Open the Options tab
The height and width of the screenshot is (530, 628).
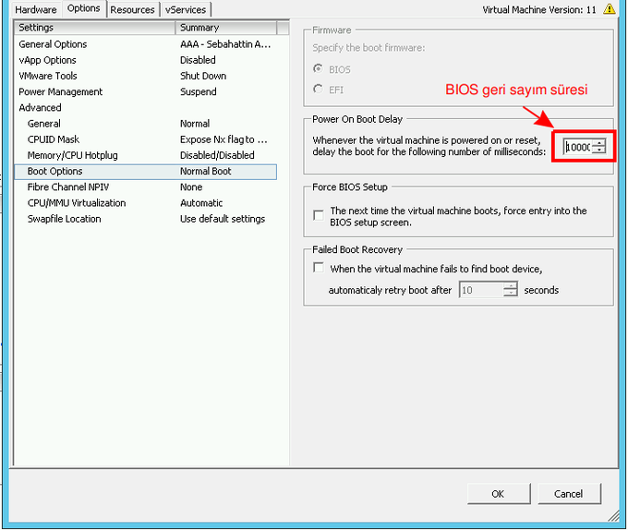[x=84, y=8]
